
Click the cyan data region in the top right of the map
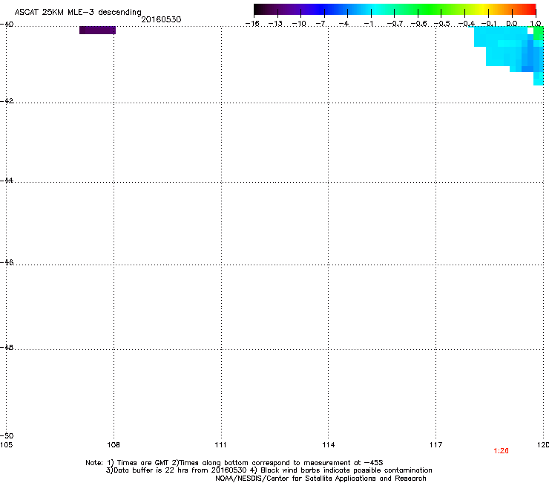504,45
